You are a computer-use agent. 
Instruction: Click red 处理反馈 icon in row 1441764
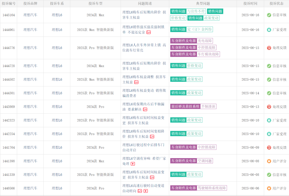269,148
